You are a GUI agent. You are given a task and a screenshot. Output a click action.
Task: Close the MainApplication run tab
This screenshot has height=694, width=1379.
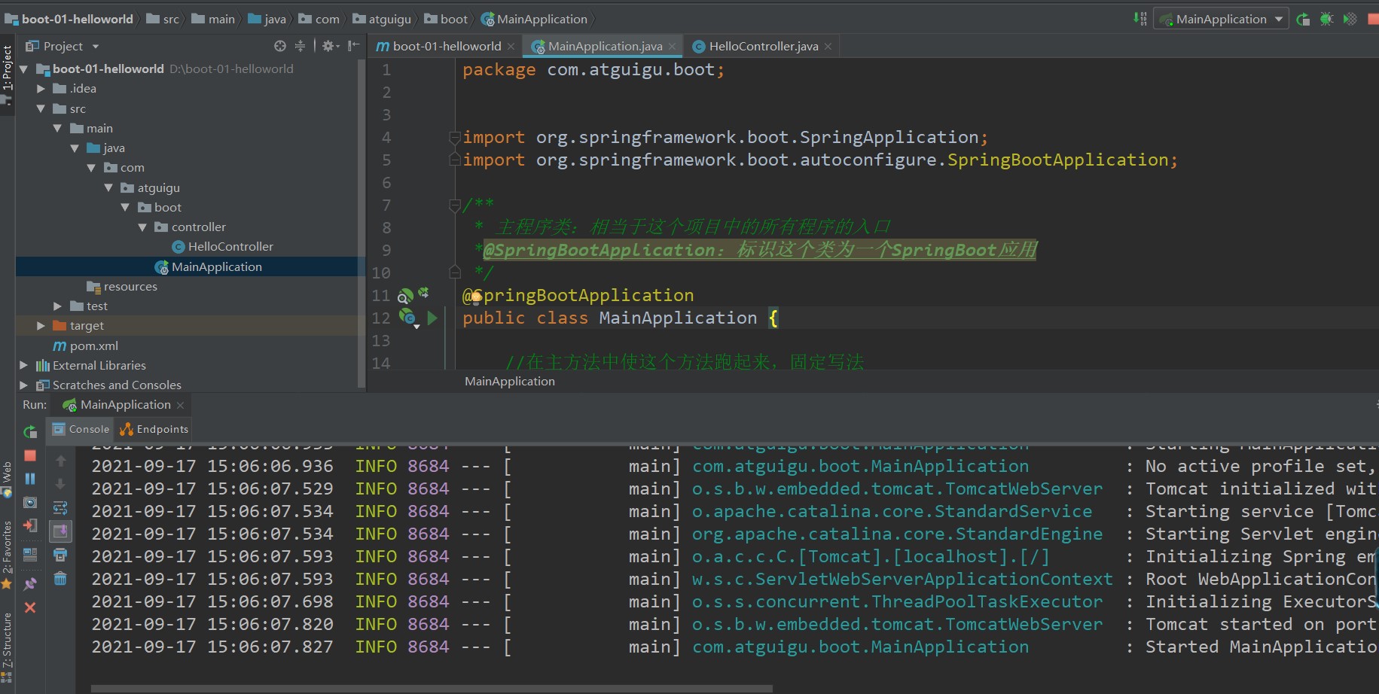click(180, 405)
